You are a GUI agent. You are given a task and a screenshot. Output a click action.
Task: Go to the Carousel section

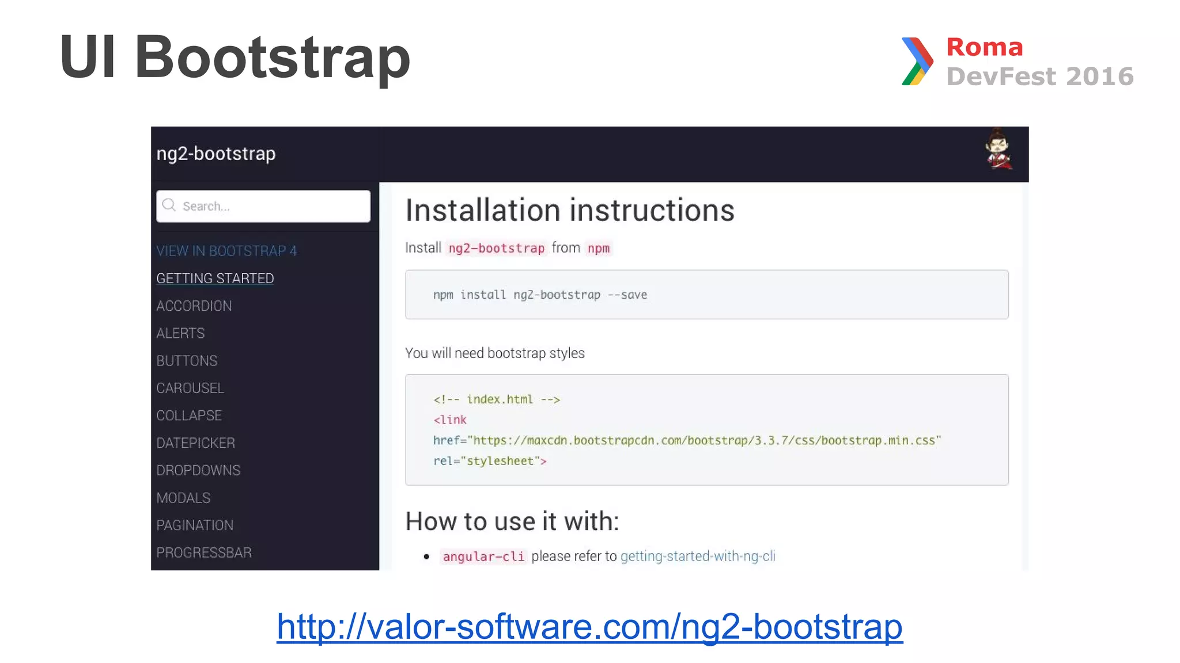click(x=190, y=388)
